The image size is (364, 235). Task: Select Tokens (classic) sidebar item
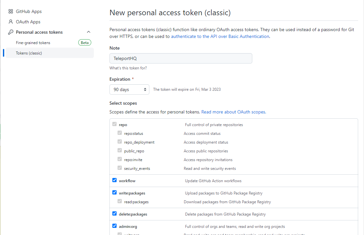click(50, 53)
